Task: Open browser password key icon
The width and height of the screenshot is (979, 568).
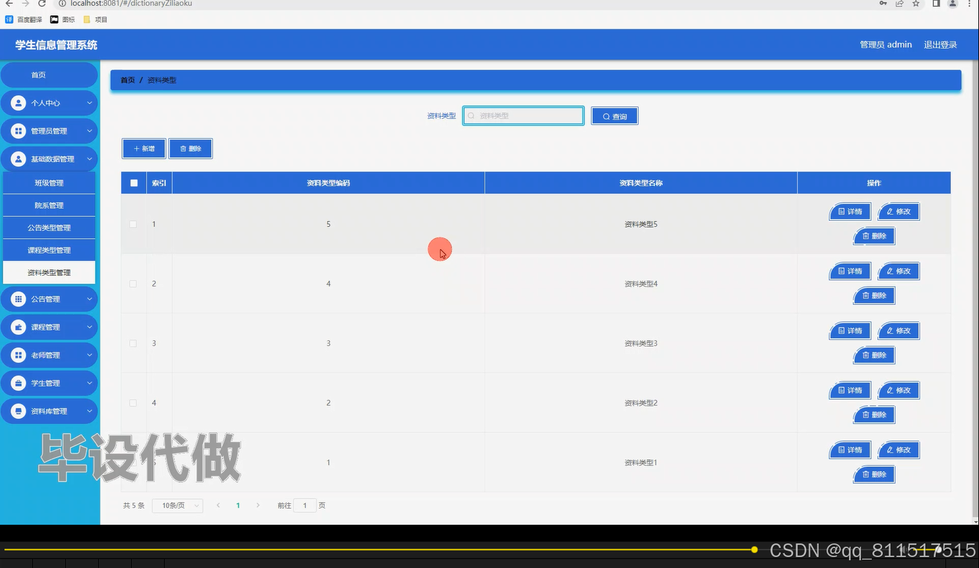Action: (883, 3)
